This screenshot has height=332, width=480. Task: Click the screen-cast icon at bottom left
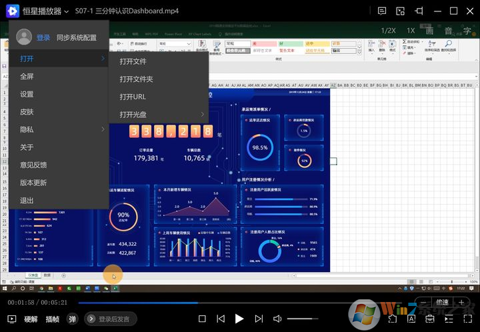(11, 319)
